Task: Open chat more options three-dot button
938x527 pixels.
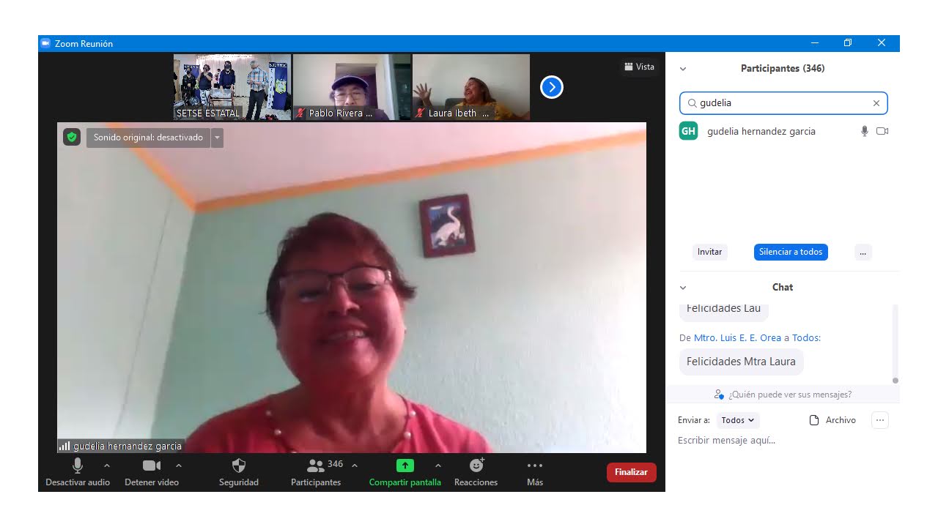Action: point(880,420)
